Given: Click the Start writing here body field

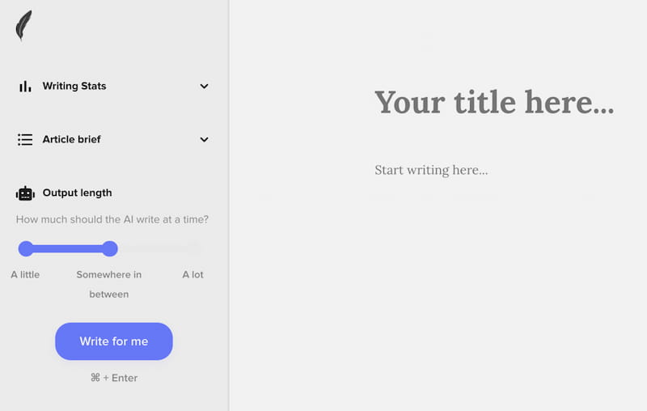Looking at the screenshot, I should [431, 170].
